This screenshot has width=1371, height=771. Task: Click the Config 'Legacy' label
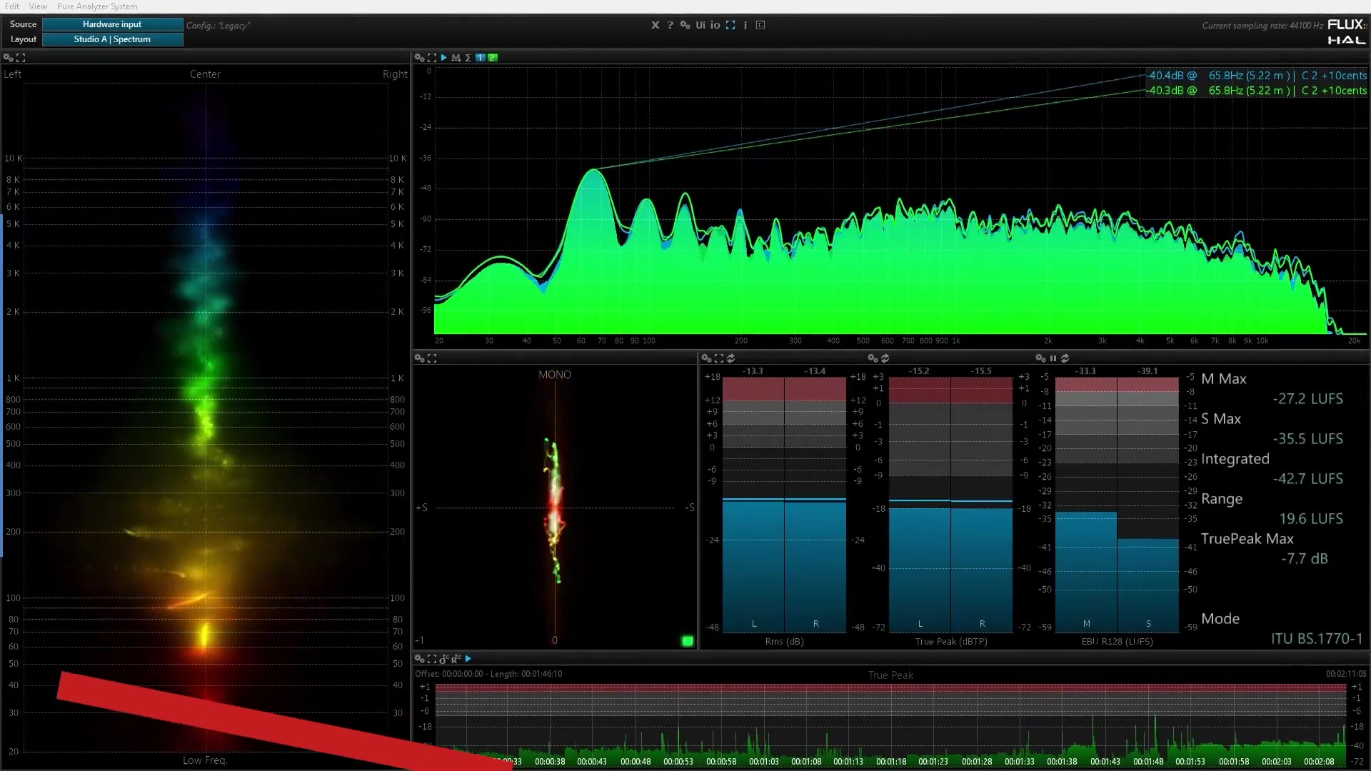tap(218, 26)
